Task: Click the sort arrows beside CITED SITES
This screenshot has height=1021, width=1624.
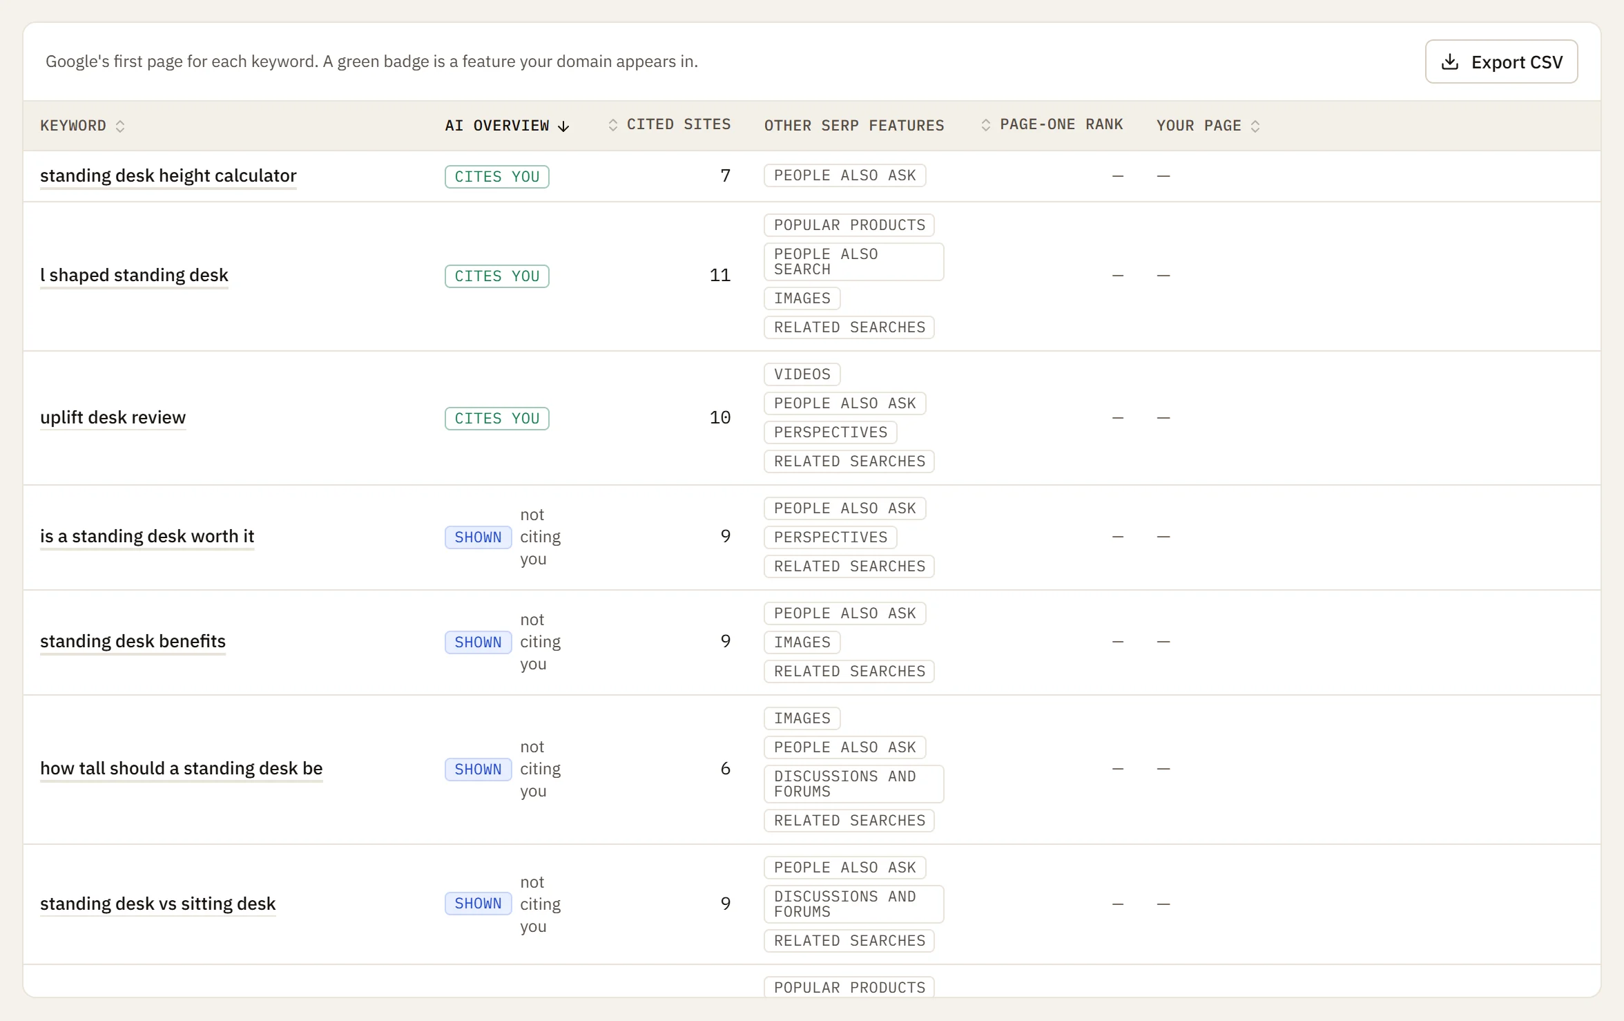Action: pyautogui.click(x=612, y=124)
